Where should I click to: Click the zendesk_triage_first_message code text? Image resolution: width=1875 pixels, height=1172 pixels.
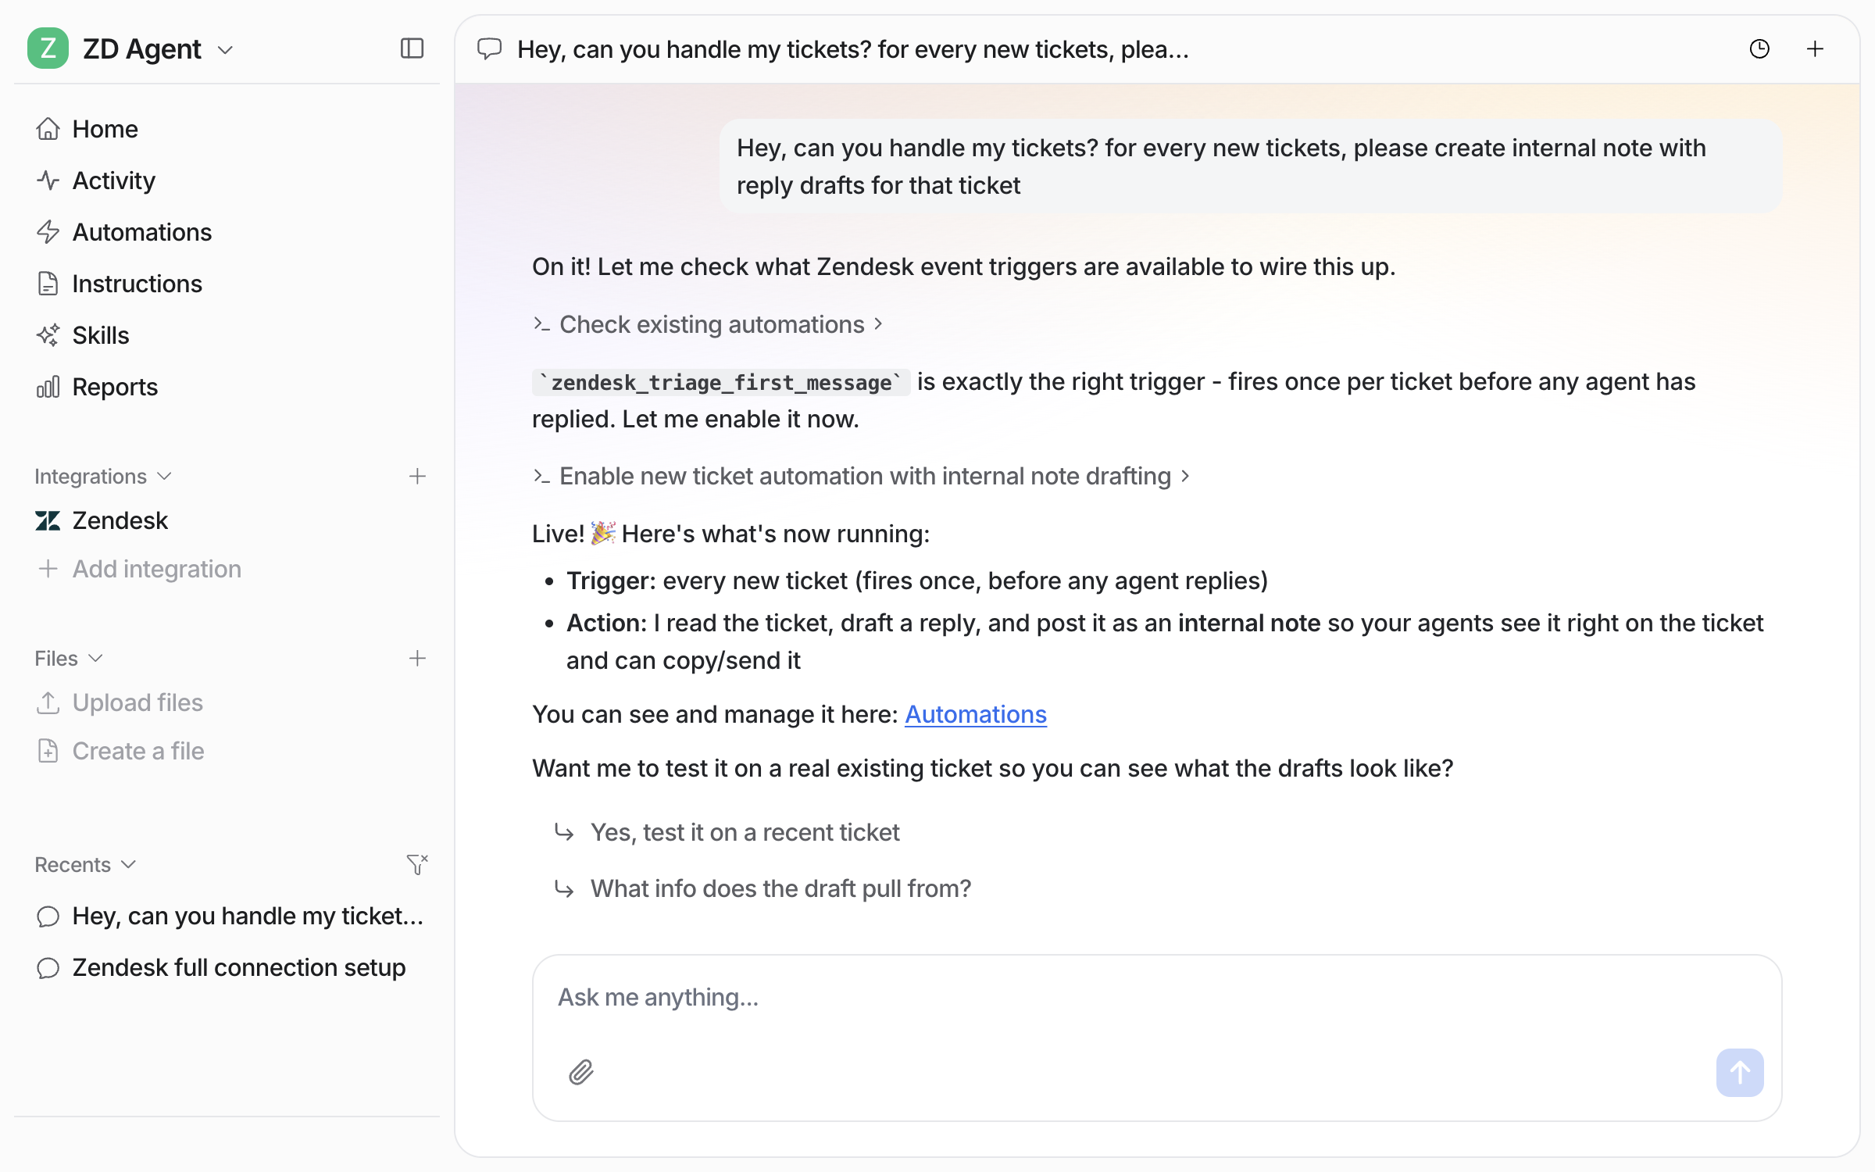click(x=721, y=382)
